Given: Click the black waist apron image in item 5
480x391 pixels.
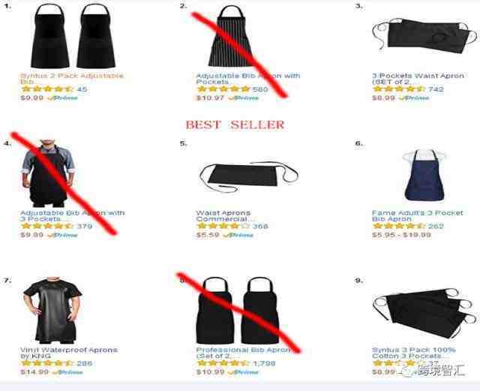Looking at the screenshot, I should pos(248,176).
